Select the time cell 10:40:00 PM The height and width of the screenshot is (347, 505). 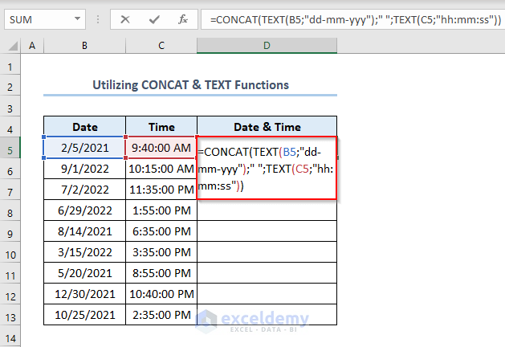pyautogui.click(x=161, y=296)
